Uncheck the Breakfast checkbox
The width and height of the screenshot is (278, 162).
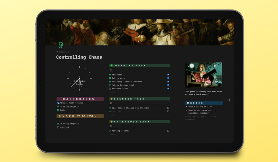(x=168, y=75)
